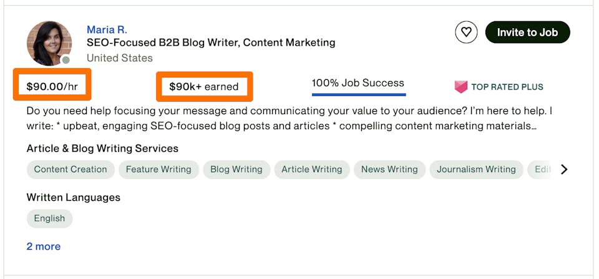Click the heart icon to save Maria R.
This screenshot has height=279, width=599.
click(x=466, y=32)
